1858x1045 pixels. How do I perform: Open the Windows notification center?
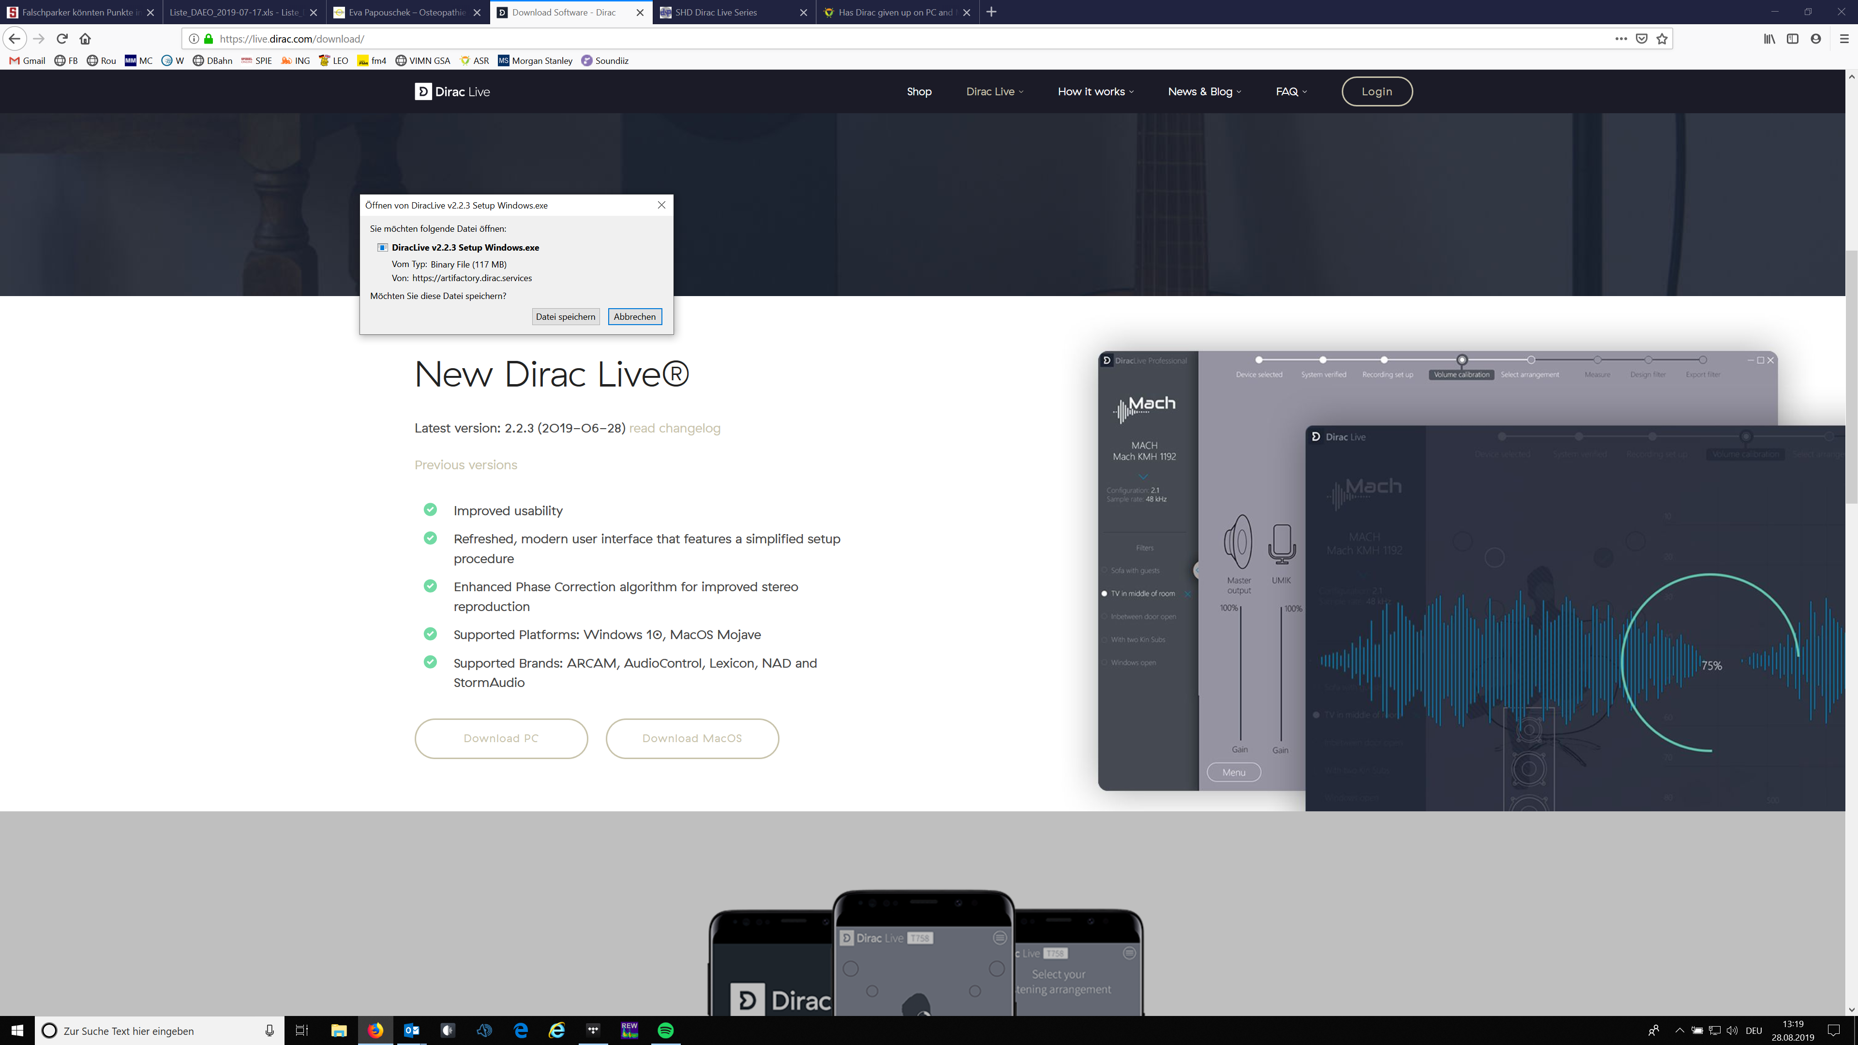(x=1834, y=1030)
